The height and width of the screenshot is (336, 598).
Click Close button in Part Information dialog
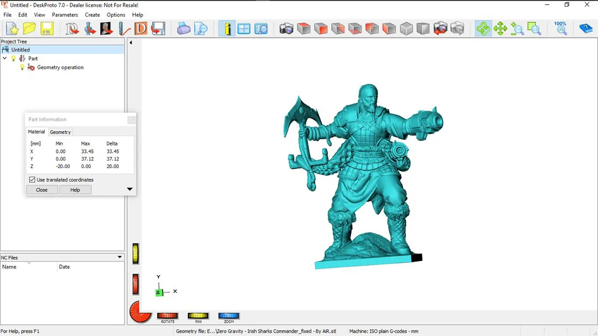pyautogui.click(x=42, y=189)
